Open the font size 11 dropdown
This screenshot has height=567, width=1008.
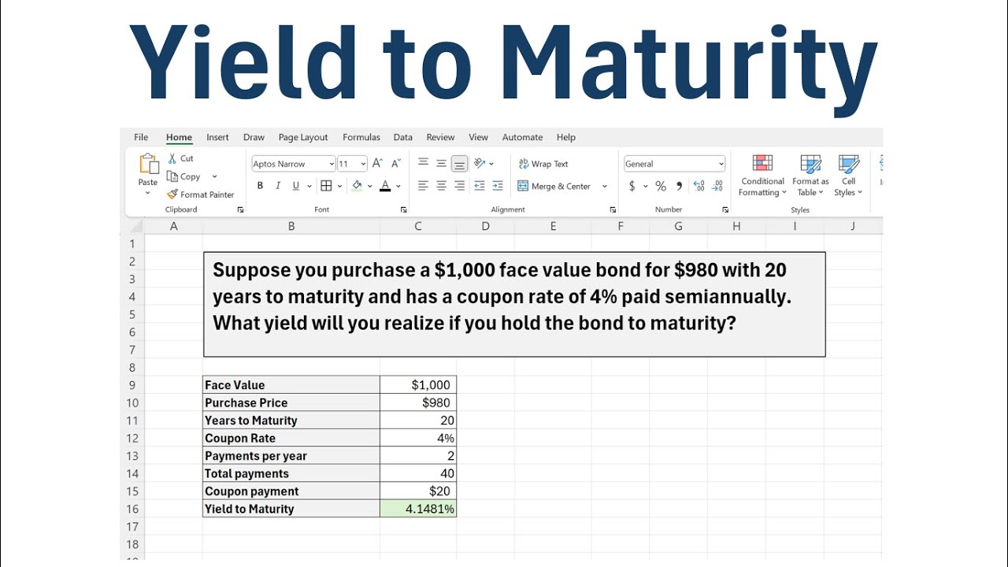363,164
